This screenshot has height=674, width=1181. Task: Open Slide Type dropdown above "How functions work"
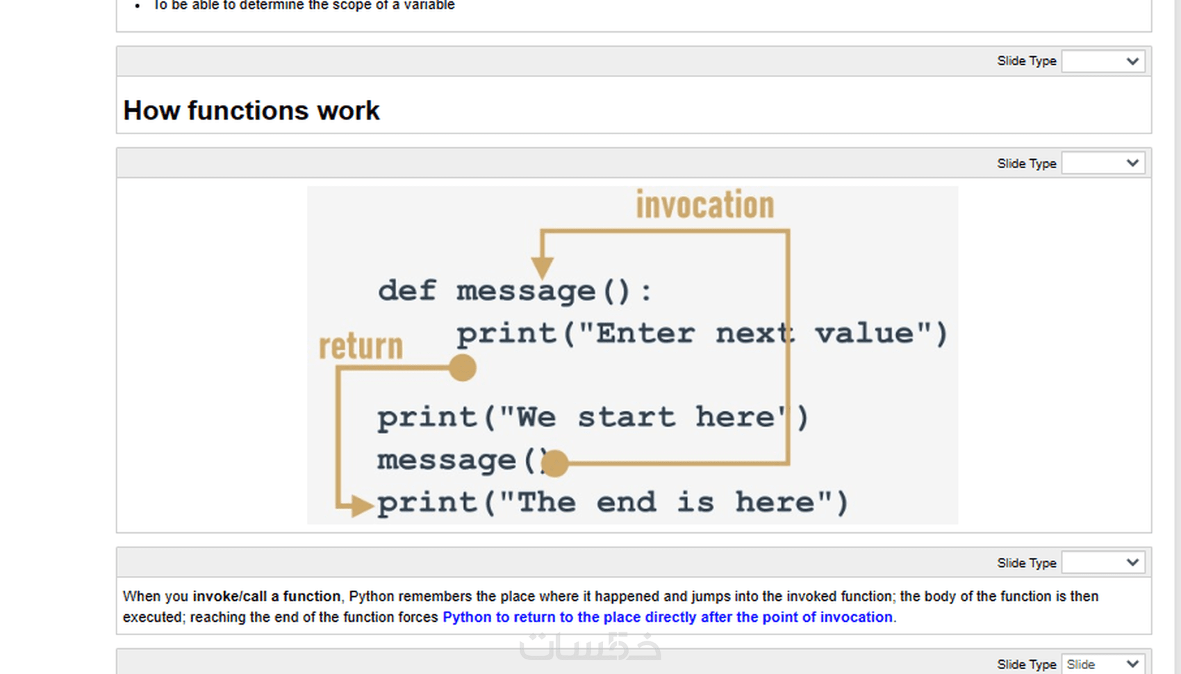point(1102,61)
